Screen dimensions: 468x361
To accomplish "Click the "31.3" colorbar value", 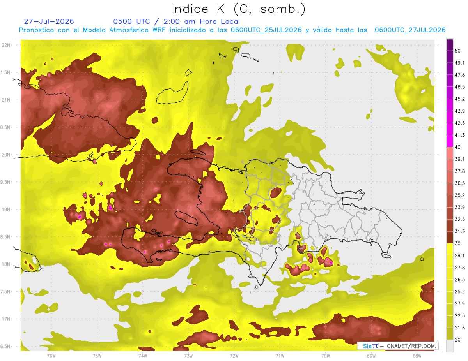I will tap(460, 231).
